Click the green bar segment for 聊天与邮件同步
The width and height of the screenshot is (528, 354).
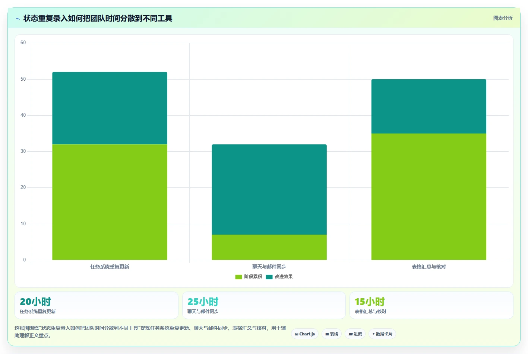(269, 247)
